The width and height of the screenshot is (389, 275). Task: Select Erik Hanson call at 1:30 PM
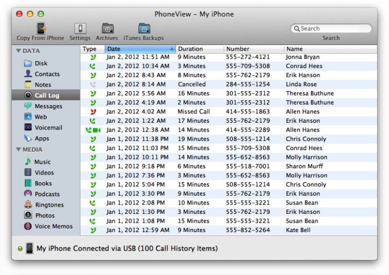click(229, 212)
